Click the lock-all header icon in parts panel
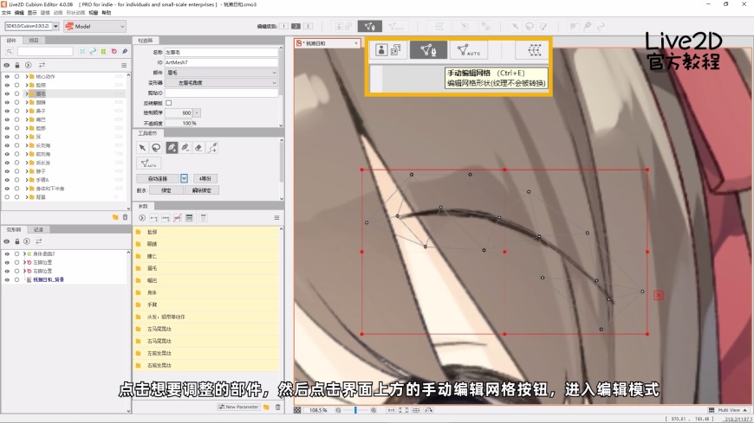754x423 pixels. (x=17, y=65)
